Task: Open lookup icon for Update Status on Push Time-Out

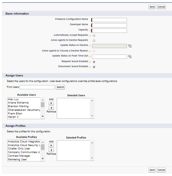Action: (130, 57)
